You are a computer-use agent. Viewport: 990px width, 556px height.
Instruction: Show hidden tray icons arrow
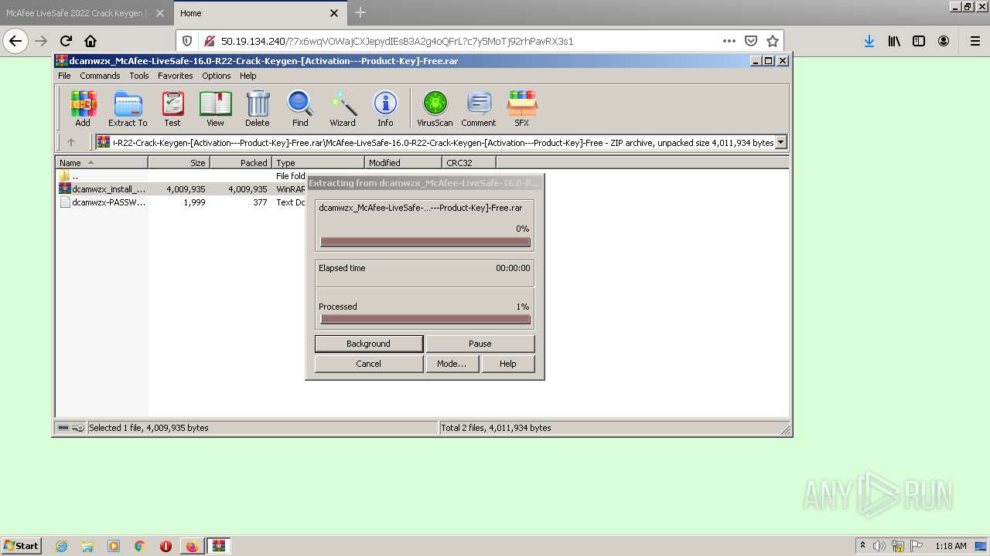(x=863, y=546)
